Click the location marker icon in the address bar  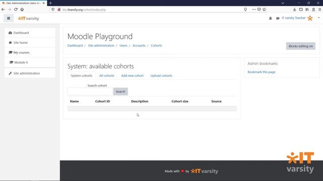pos(245,10)
